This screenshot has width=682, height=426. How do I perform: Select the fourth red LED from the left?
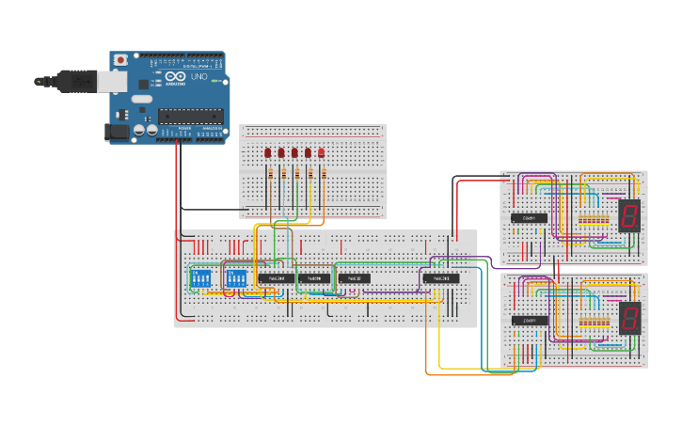click(308, 153)
